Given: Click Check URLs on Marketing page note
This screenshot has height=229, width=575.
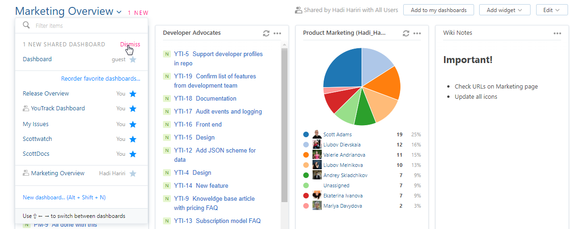Looking at the screenshot, I should click(x=496, y=87).
